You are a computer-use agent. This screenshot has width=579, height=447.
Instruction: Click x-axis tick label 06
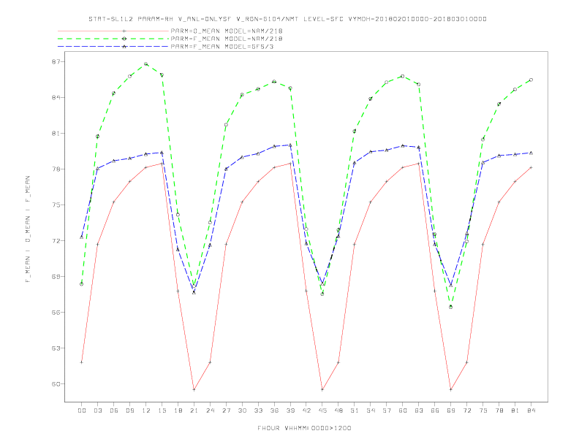pyautogui.click(x=114, y=410)
